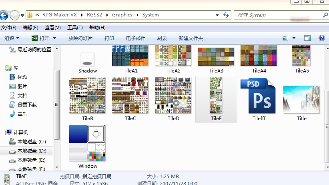Select Graphics in breadcrumb path
Image resolution: width=329 pixels, height=185 pixels.
122,15
